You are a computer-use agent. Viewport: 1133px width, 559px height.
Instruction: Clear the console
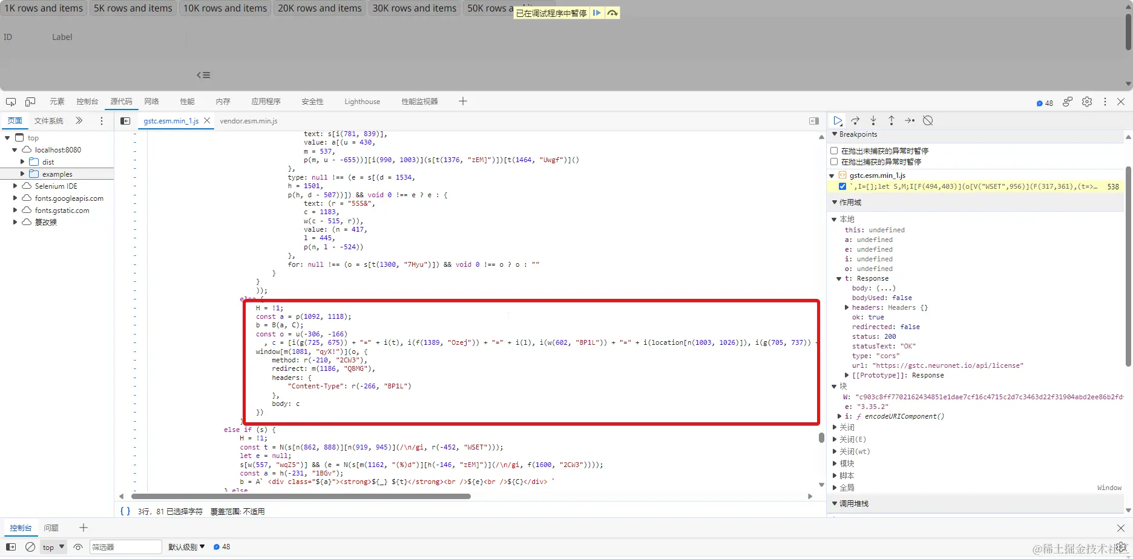pyautogui.click(x=30, y=547)
